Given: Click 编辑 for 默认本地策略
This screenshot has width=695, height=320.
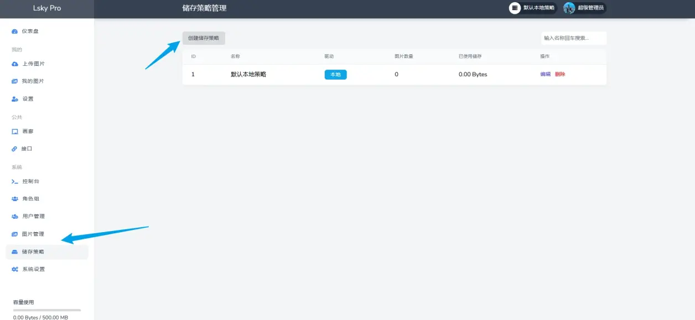Looking at the screenshot, I should coord(546,74).
